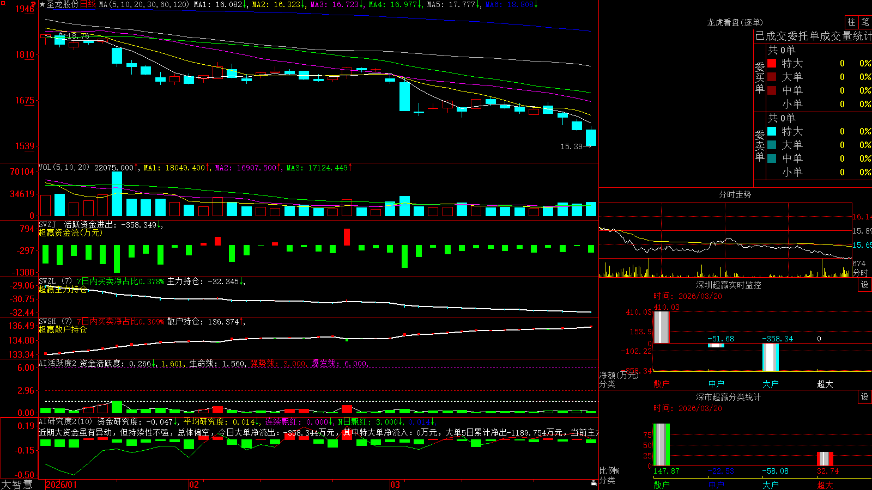Click the red 特大 buy order swatch
Viewport: 872px width, 490px height.
(x=772, y=63)
